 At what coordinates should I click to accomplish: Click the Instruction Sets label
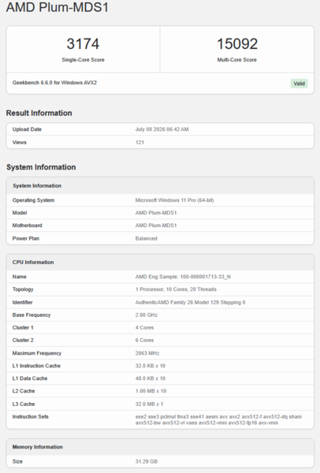31,417
